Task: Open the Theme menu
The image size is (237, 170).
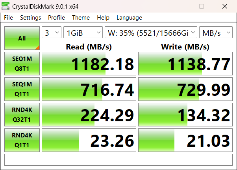Action: coord(81,18)
